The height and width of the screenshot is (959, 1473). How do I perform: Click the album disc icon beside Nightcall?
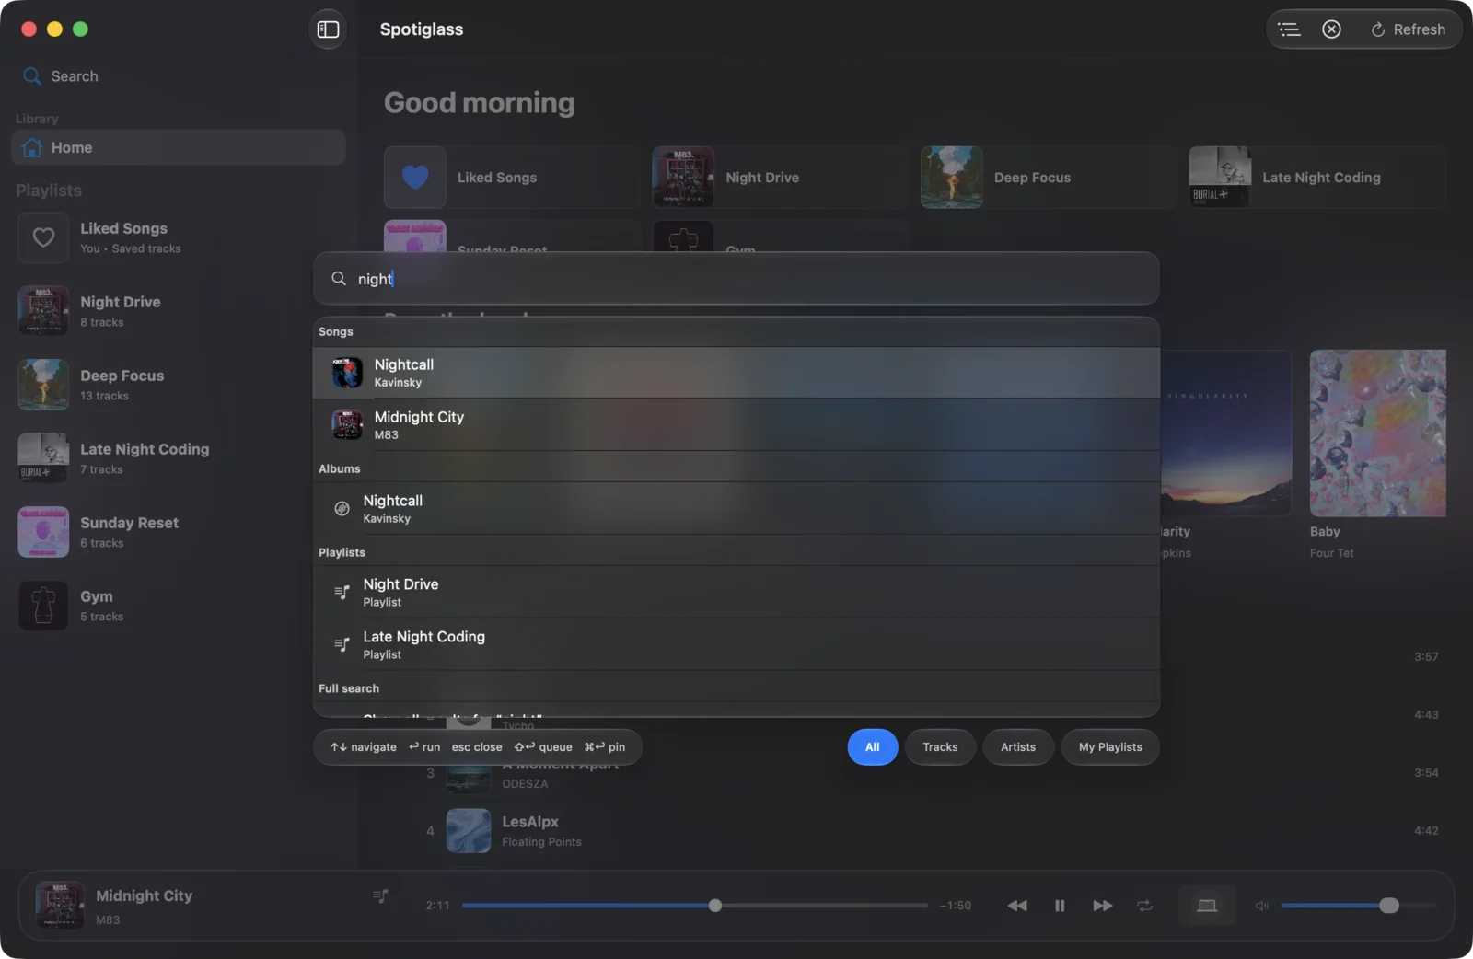(x=342, y=508)
